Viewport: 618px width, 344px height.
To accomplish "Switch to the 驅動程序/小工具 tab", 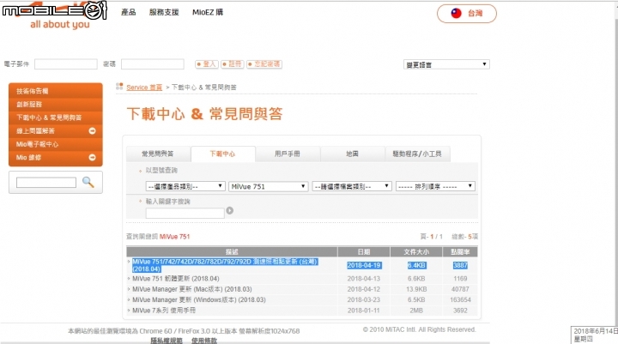I will [x=417, y=154].
